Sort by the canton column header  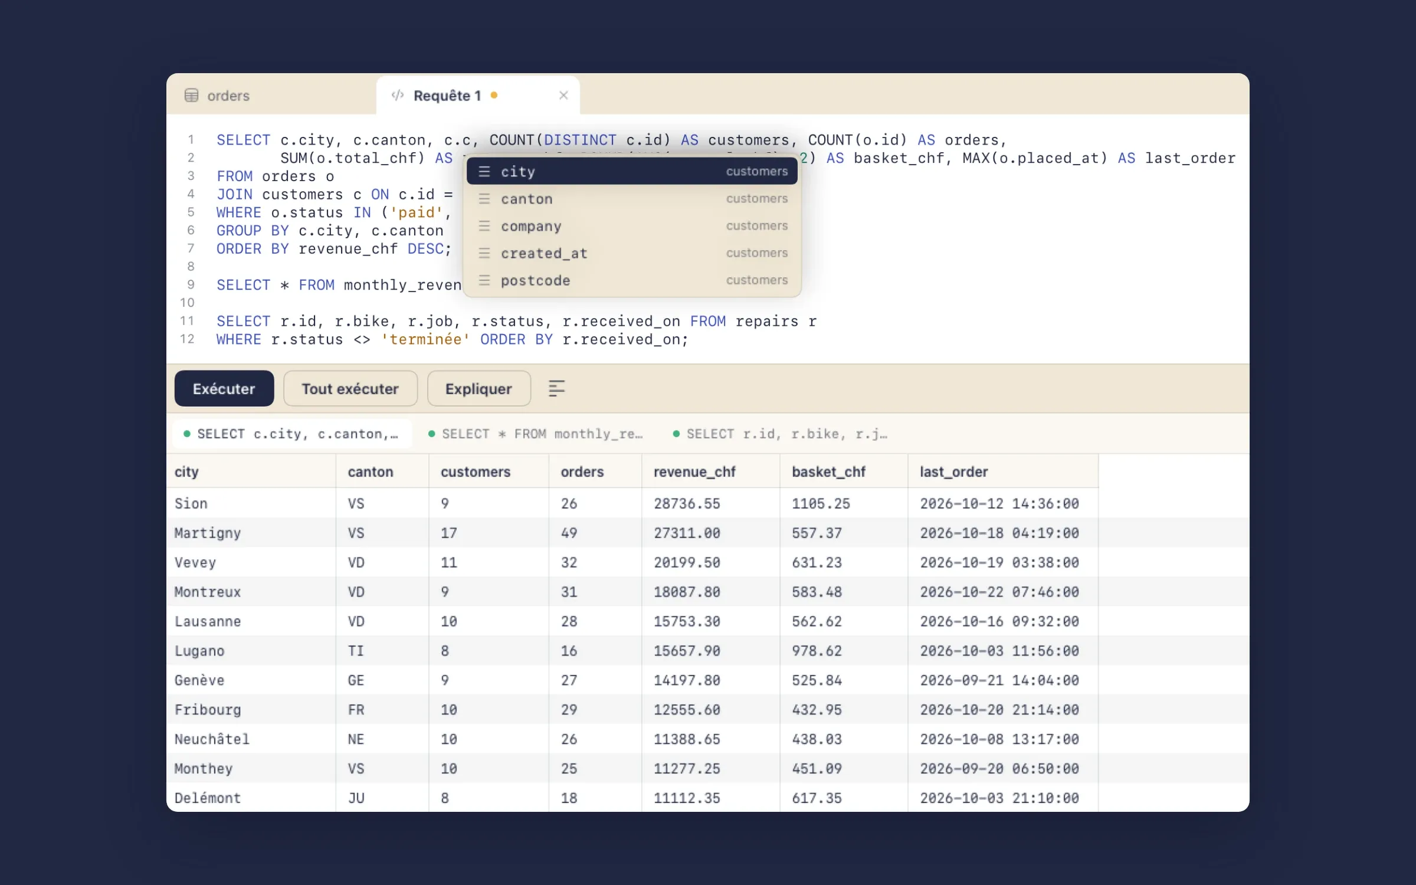click(382, 471)
